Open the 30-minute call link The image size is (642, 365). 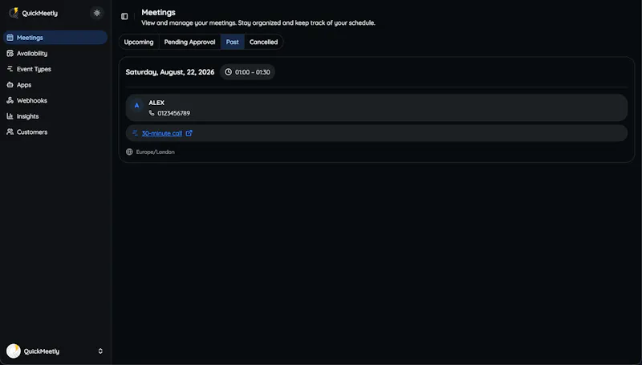pos(162,133)
